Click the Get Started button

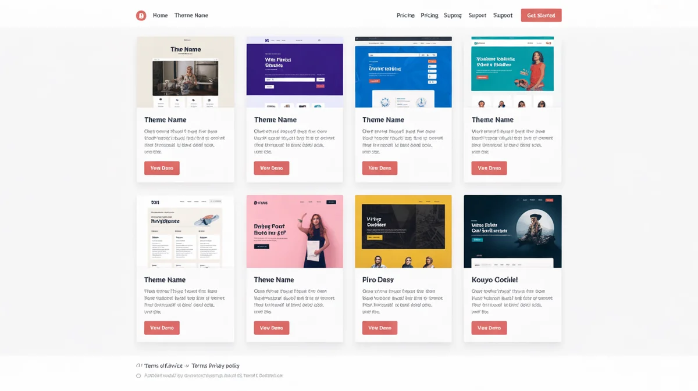[x=541, y=16]
